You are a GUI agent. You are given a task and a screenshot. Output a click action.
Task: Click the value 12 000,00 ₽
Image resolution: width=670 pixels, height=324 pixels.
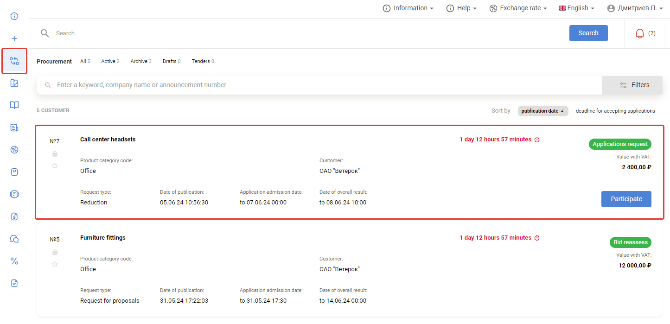coord(635,266)
